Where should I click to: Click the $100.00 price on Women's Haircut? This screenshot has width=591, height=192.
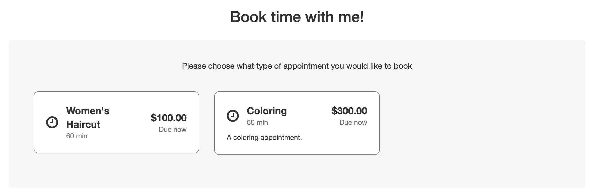click(x=168, y=118)
